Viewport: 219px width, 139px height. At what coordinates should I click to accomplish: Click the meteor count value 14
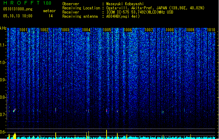point(51,16)
